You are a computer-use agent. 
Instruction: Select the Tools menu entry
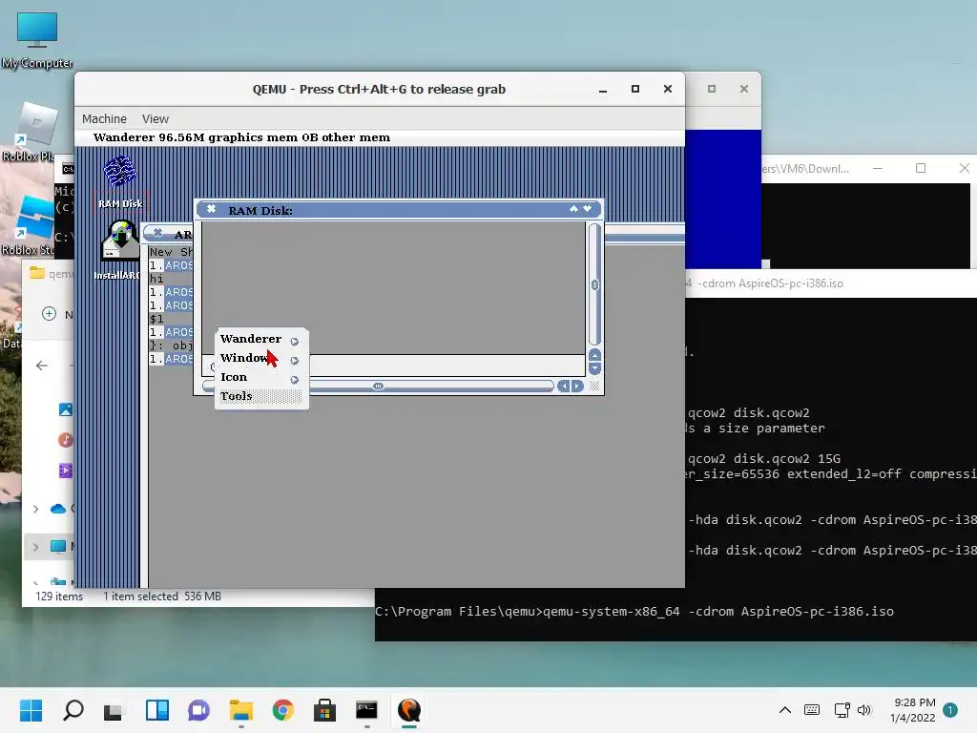point(237,396)
